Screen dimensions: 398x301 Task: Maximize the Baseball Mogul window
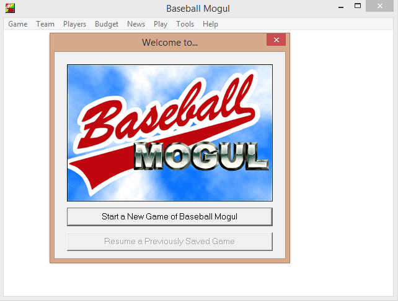pos(358,6)
